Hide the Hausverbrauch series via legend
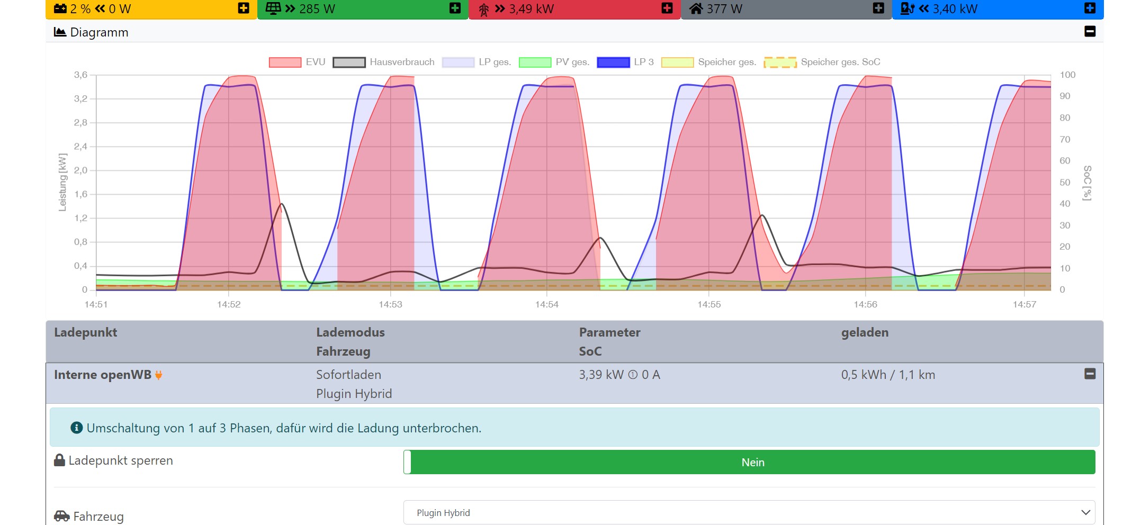The height and width of the screenshot is (525, 1132). pos(349,62)
